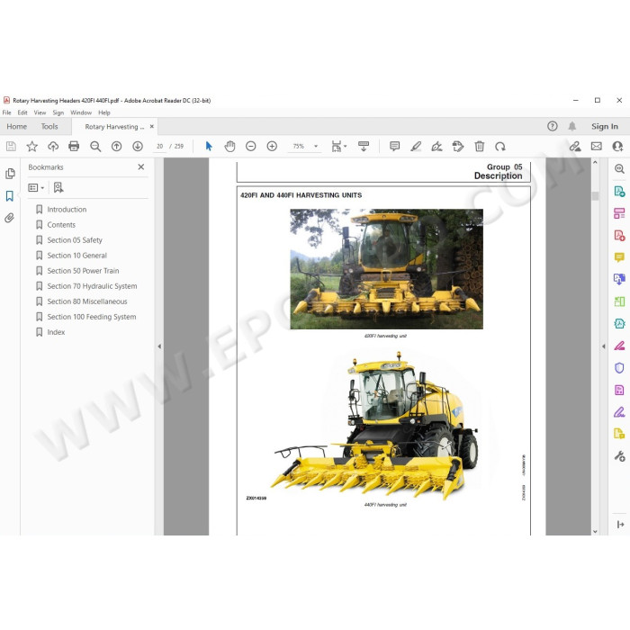Open the search tool in right pane

[x=619, y=169]
